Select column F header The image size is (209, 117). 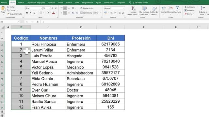[x=144, y=27]
